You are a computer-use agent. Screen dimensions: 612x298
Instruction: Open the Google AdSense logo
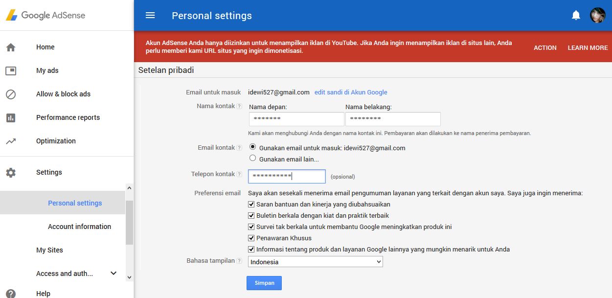45,15
